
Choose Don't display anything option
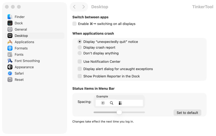(80, 53)
